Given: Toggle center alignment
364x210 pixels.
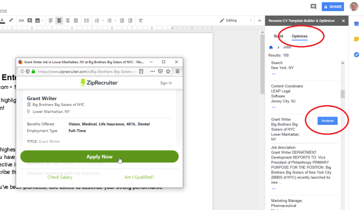Looking at the screenshot, I should [59, 20].
